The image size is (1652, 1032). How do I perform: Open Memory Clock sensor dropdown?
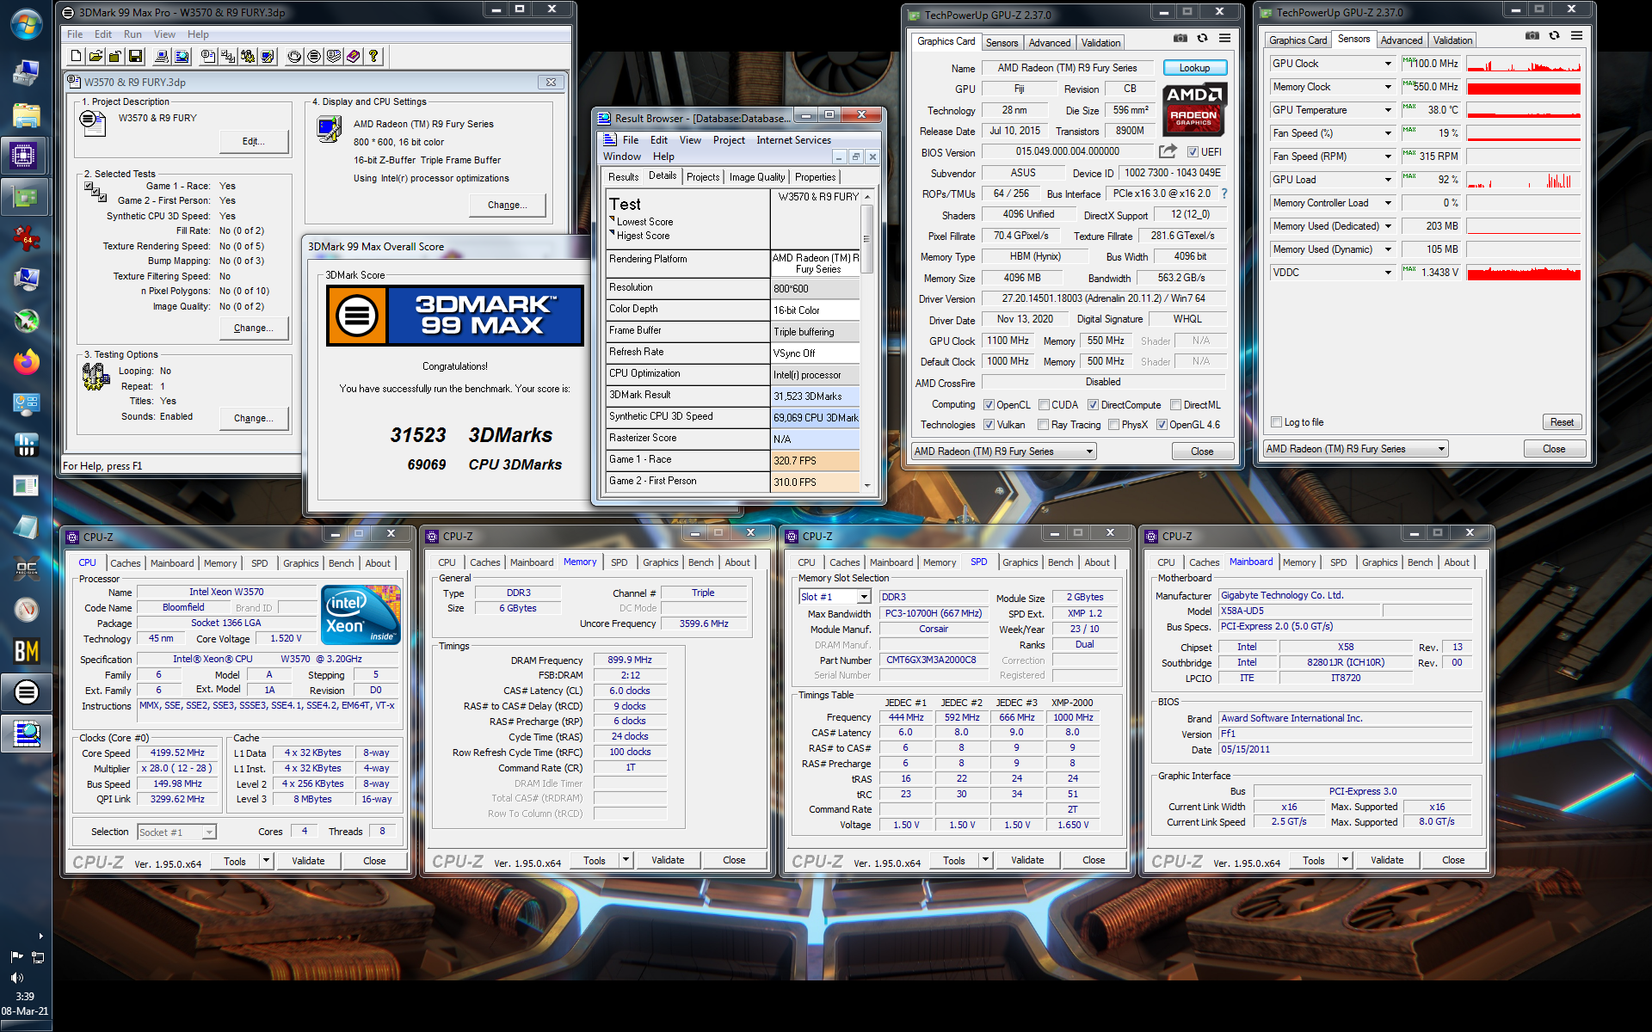click(1388, 87)
